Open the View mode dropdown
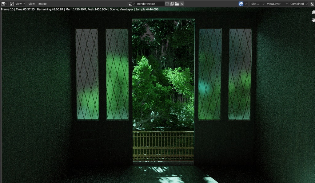The width and height of the screenshot is (315, 183). 18,4
